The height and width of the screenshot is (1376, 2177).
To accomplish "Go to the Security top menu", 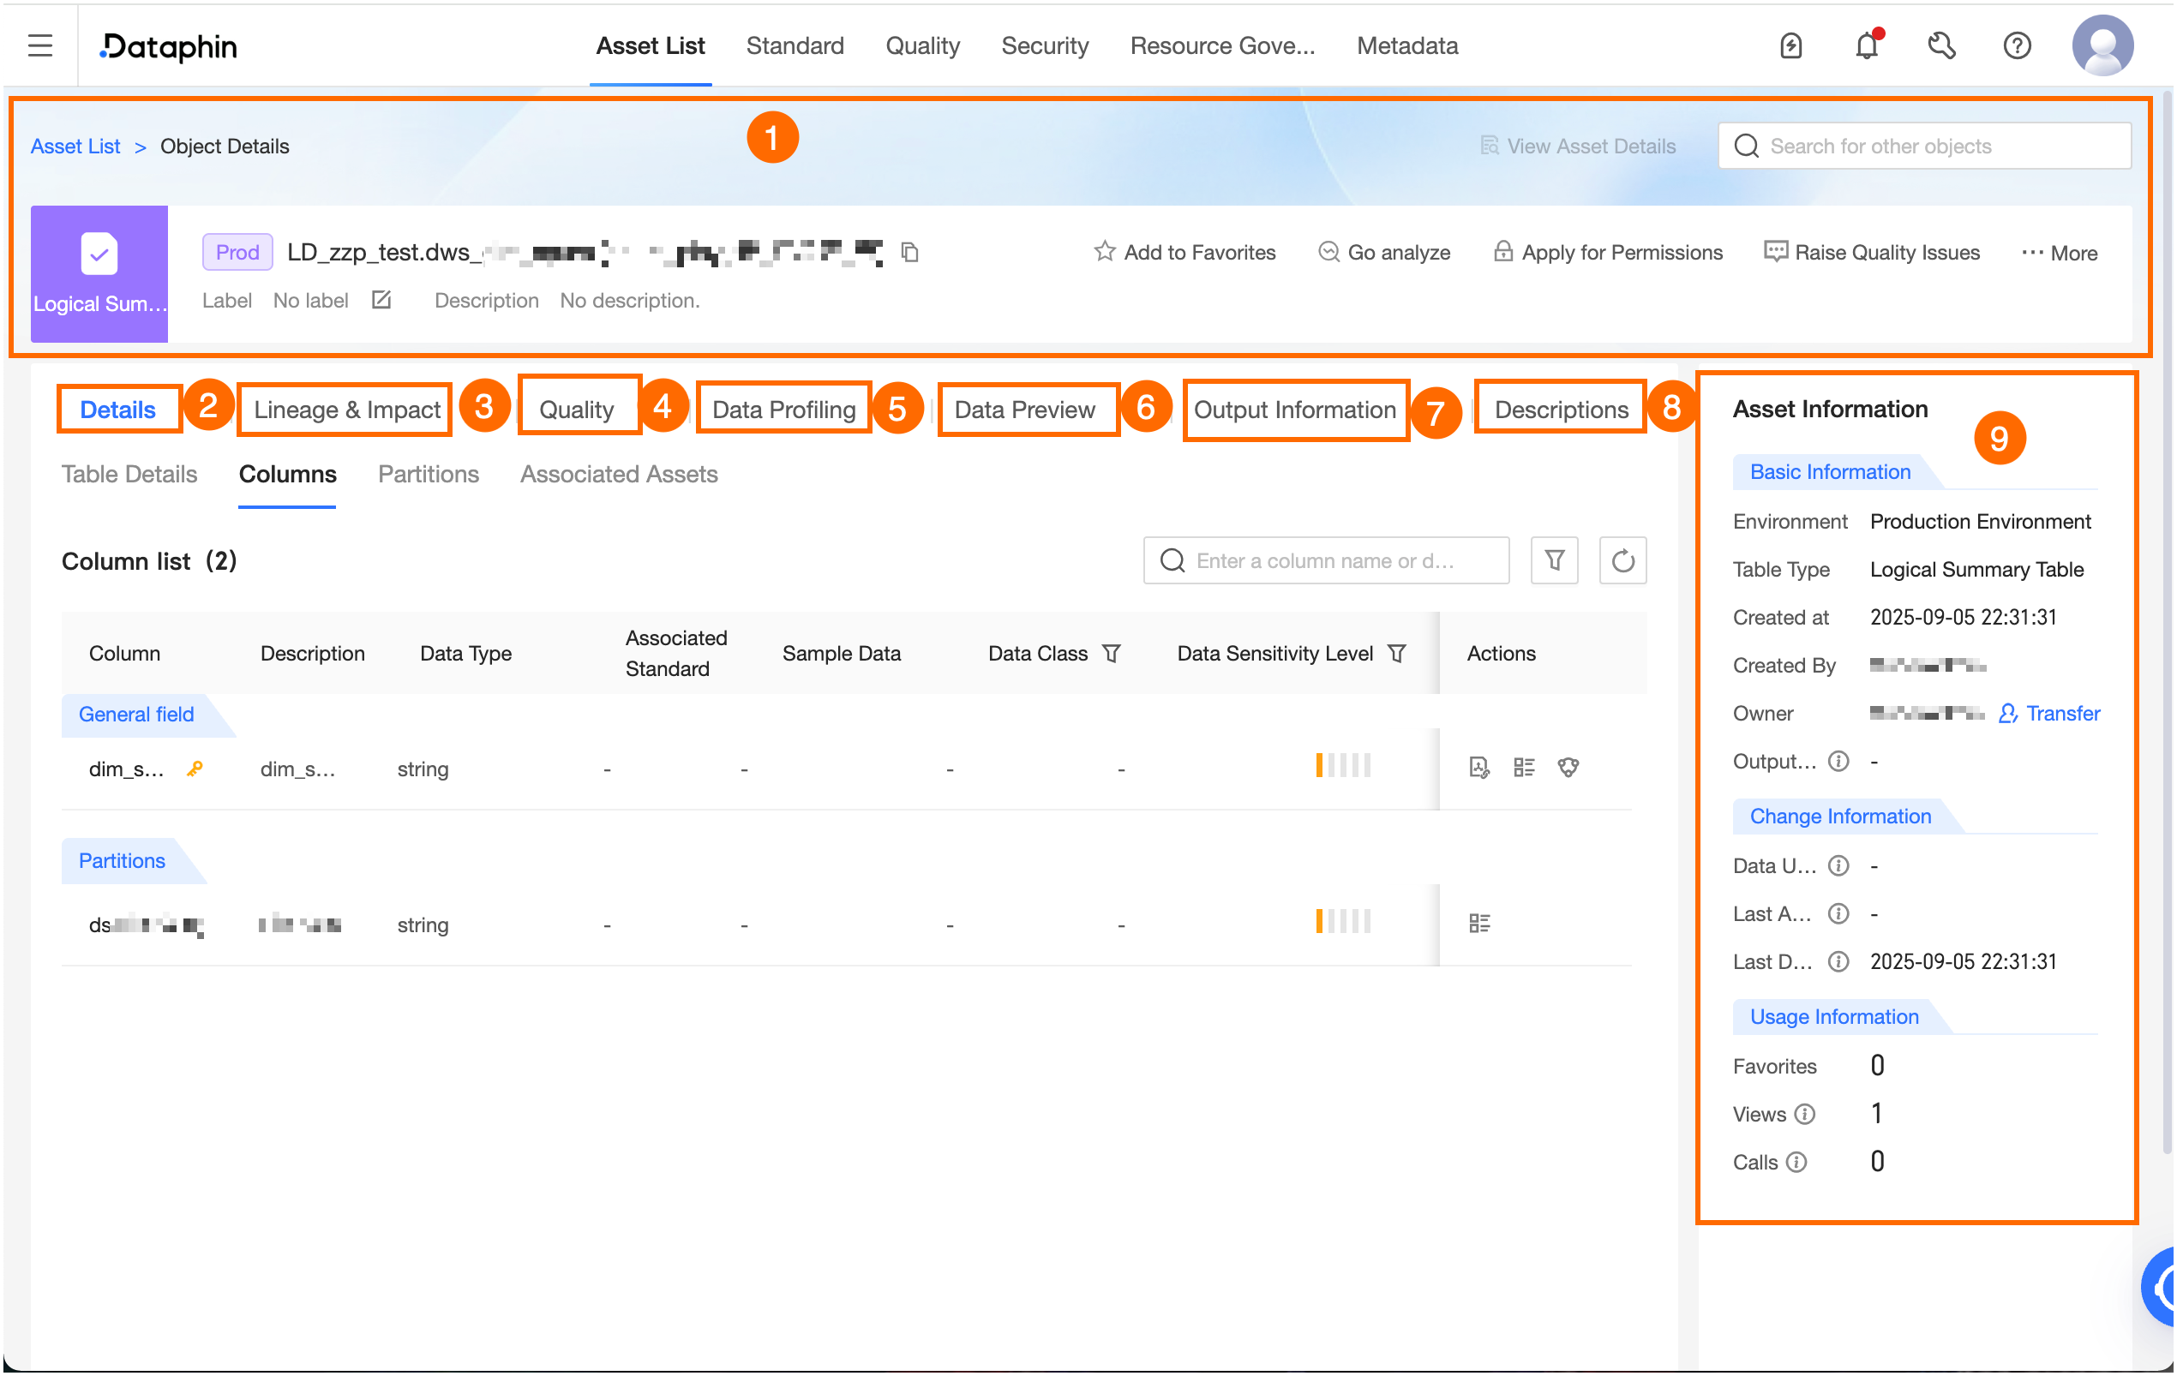I will 1044,46.
